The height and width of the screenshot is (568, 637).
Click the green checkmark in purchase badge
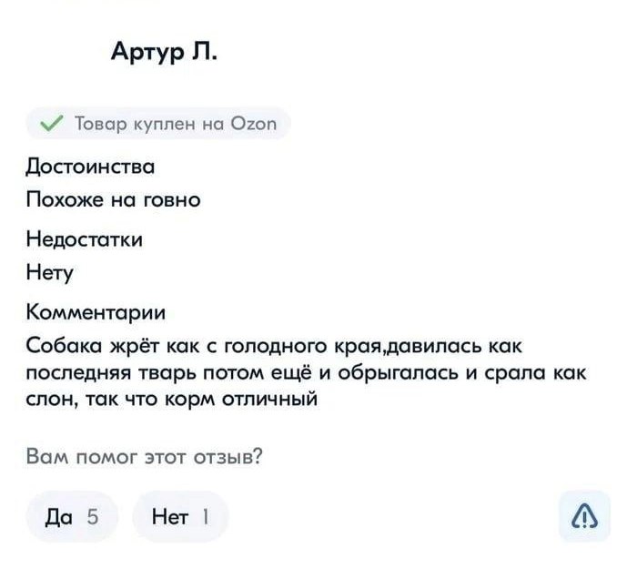coord(51,123)
